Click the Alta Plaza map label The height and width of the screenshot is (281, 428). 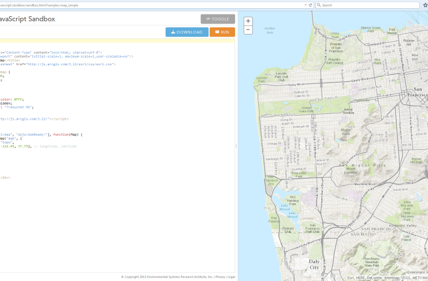pos(377,61)
